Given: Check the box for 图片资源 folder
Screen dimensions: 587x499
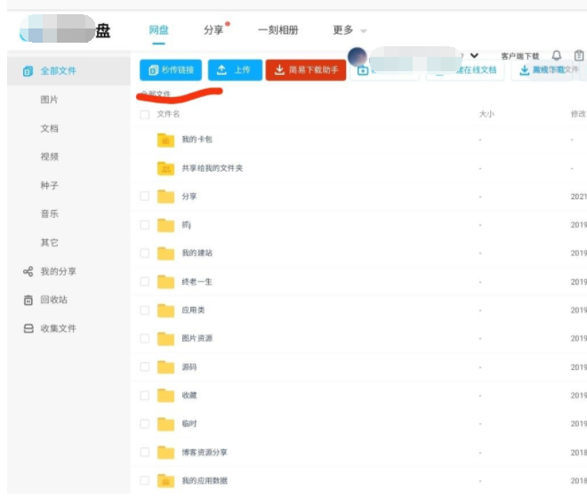Looking at the screenshot, I should coord(144,338).
